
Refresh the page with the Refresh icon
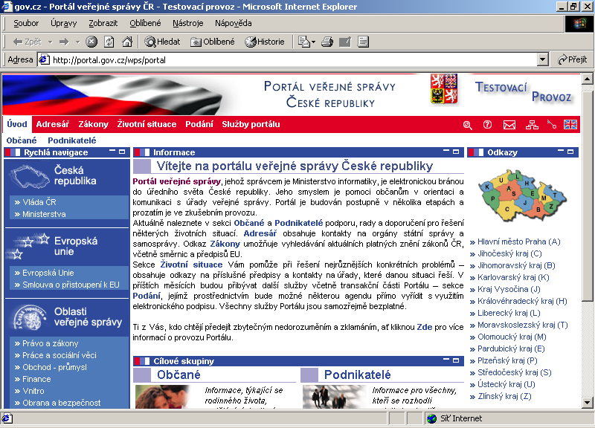pyautogui.click(x=109, y=42)
